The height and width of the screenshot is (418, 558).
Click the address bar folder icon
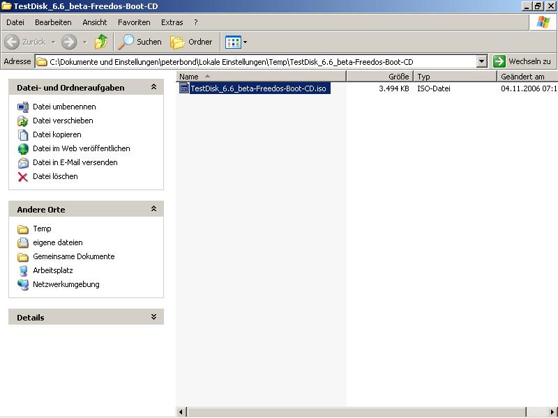click(42, 62)
